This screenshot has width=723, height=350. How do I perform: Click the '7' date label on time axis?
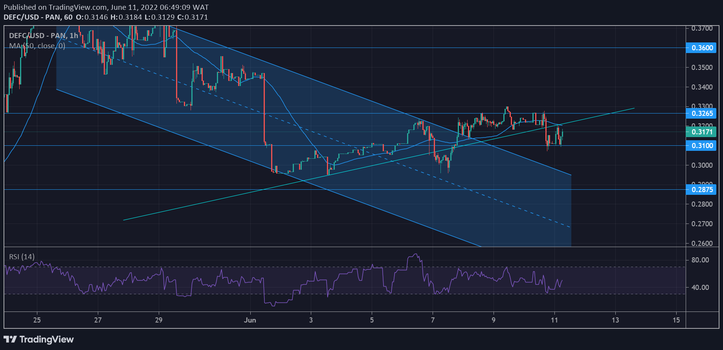pos(433,320)
